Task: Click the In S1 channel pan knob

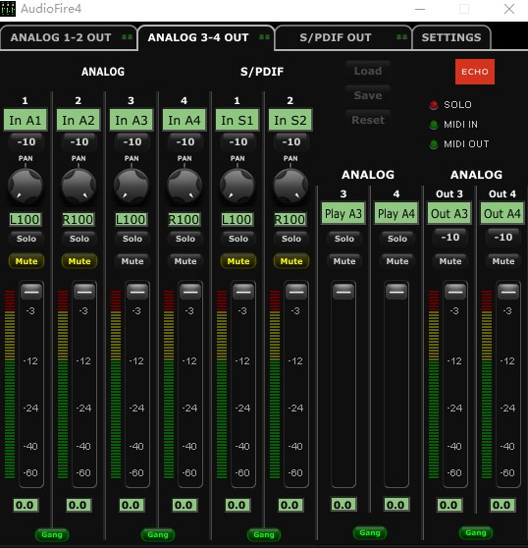Action: (x=238, y=186)
